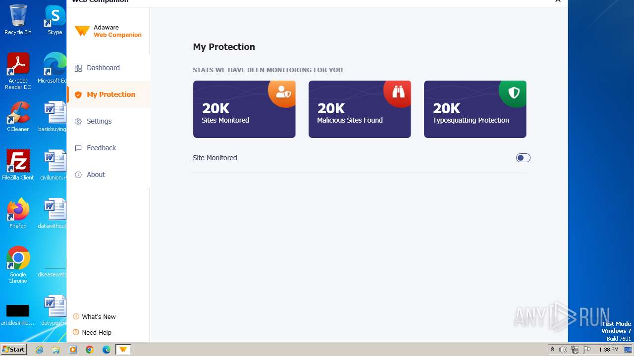634x356 pixels.
Task: Close the Web Companion window
Action: 558,1
